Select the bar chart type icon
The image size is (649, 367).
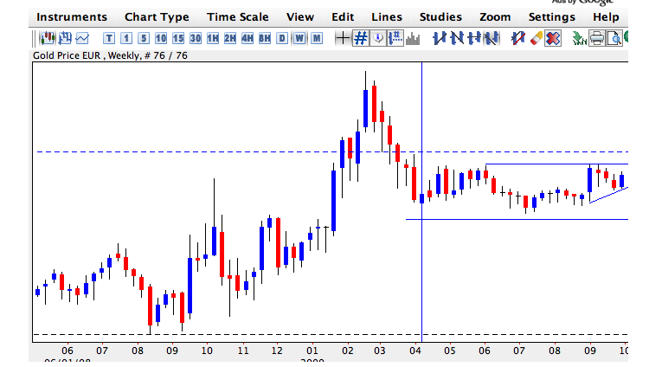[65, 37]
